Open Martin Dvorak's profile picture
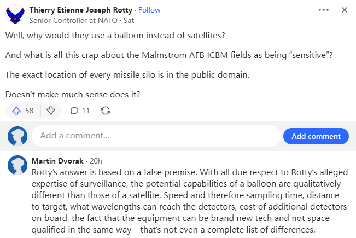 [x=17, y=165]
